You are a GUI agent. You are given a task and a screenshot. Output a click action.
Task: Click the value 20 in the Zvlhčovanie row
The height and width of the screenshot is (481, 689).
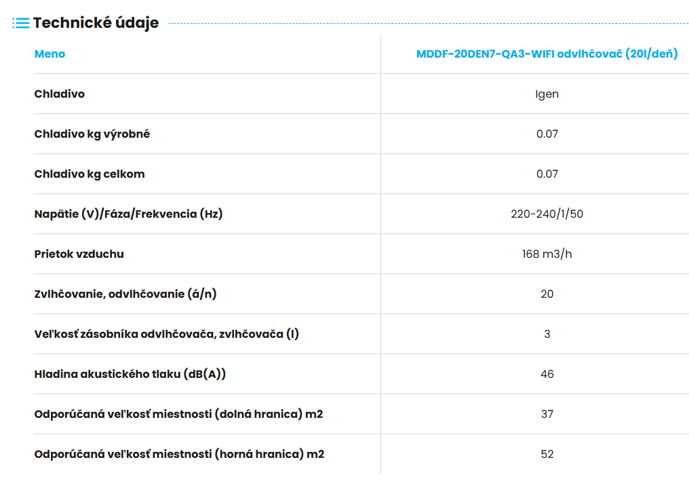point(547,294)
